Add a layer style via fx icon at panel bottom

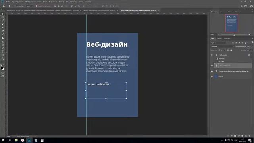tap(232, 136)
